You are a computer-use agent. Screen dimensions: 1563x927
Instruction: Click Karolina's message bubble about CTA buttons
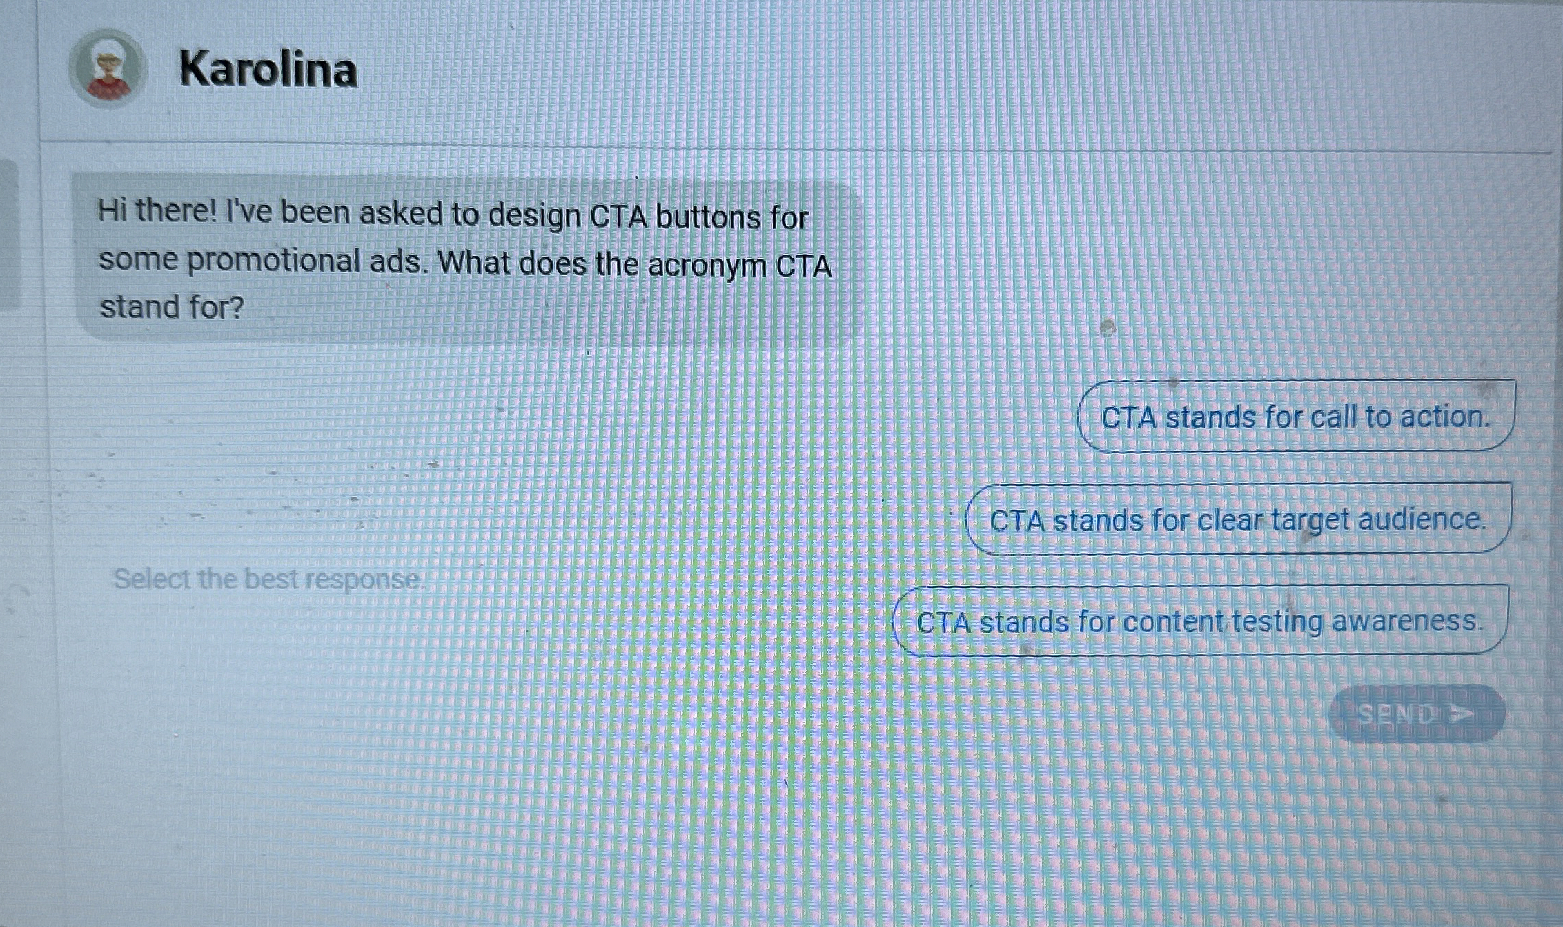pyautogui.click(x=468, y=259)
